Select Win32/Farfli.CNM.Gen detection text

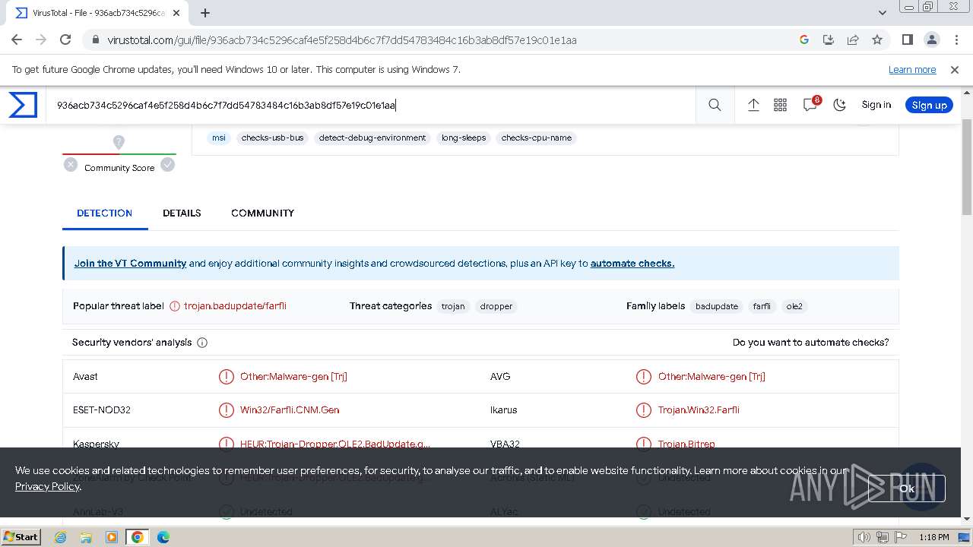[x=290, y=409]
